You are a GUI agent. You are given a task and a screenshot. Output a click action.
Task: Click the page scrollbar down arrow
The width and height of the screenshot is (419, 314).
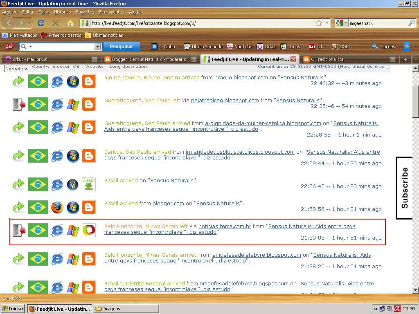click(416, 290)
